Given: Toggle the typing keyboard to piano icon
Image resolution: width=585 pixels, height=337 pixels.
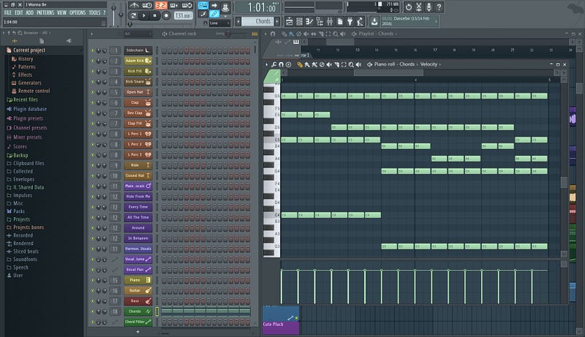Looking at the screenshot, I should tap(203, 5).
